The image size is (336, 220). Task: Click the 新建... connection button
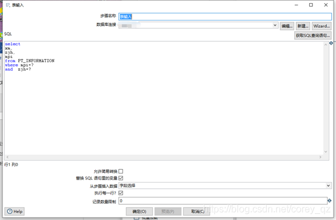point(303,26)
